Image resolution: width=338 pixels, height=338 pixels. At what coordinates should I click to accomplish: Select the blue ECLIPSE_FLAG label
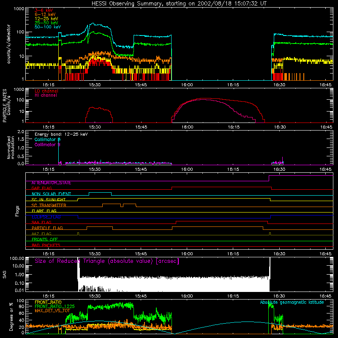point(46,217)
